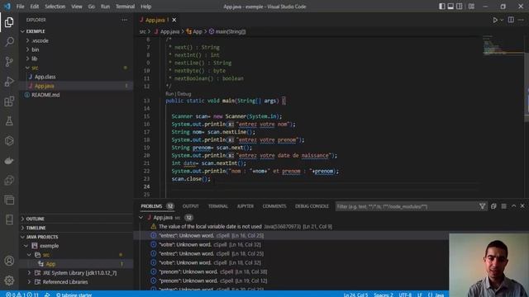Open the Docker whale icon
The image size is (529, 297).
(x=9, y=161)
